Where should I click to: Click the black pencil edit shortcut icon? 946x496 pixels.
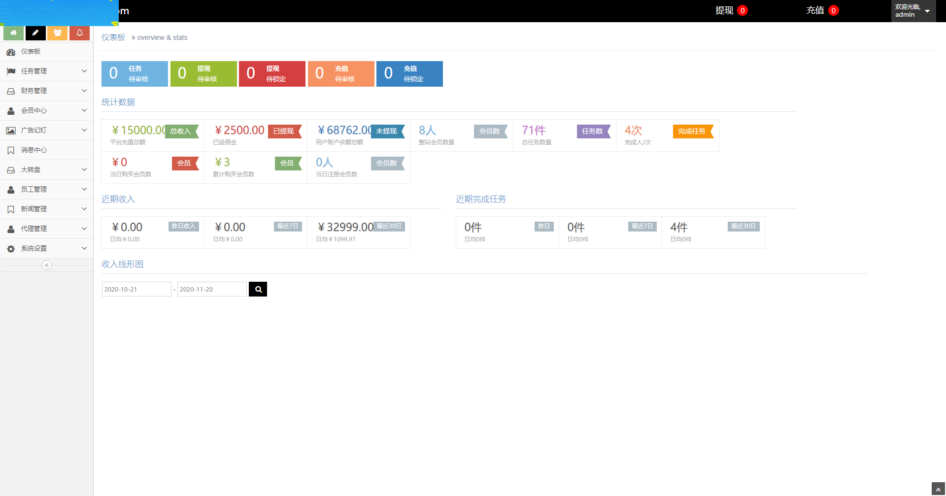[x=35, y=33]
